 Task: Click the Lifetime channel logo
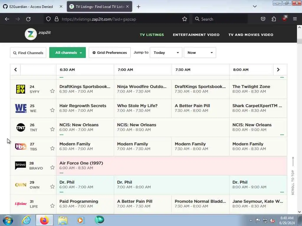click(x=21, y=204)
